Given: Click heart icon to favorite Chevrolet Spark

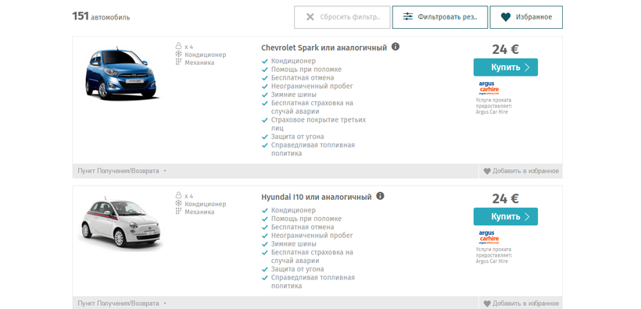Looking at the screenshot, I should [x=487, y=172].
